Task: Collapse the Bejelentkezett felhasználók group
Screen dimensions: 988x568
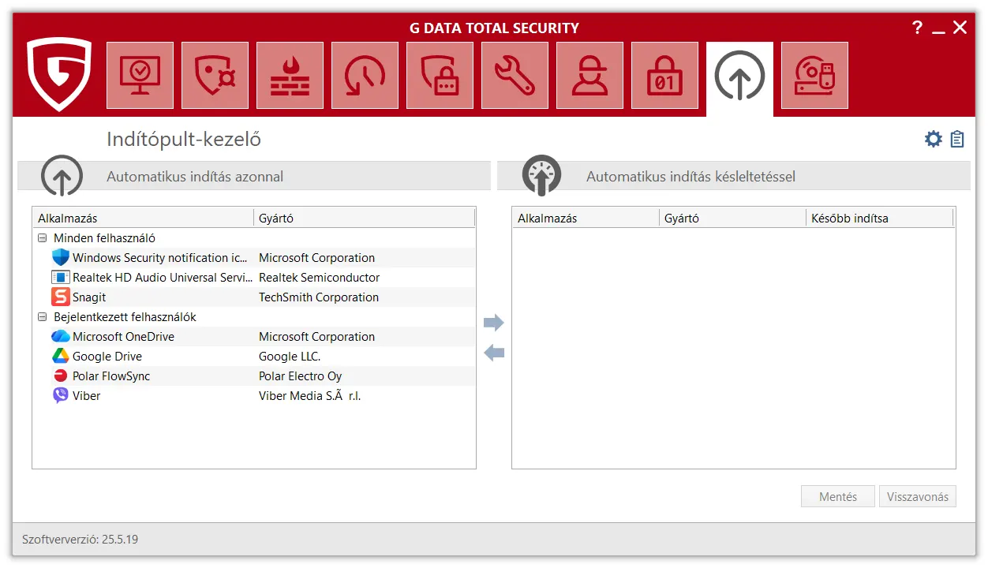Action: pyautogui.click(x=42, y=317)
